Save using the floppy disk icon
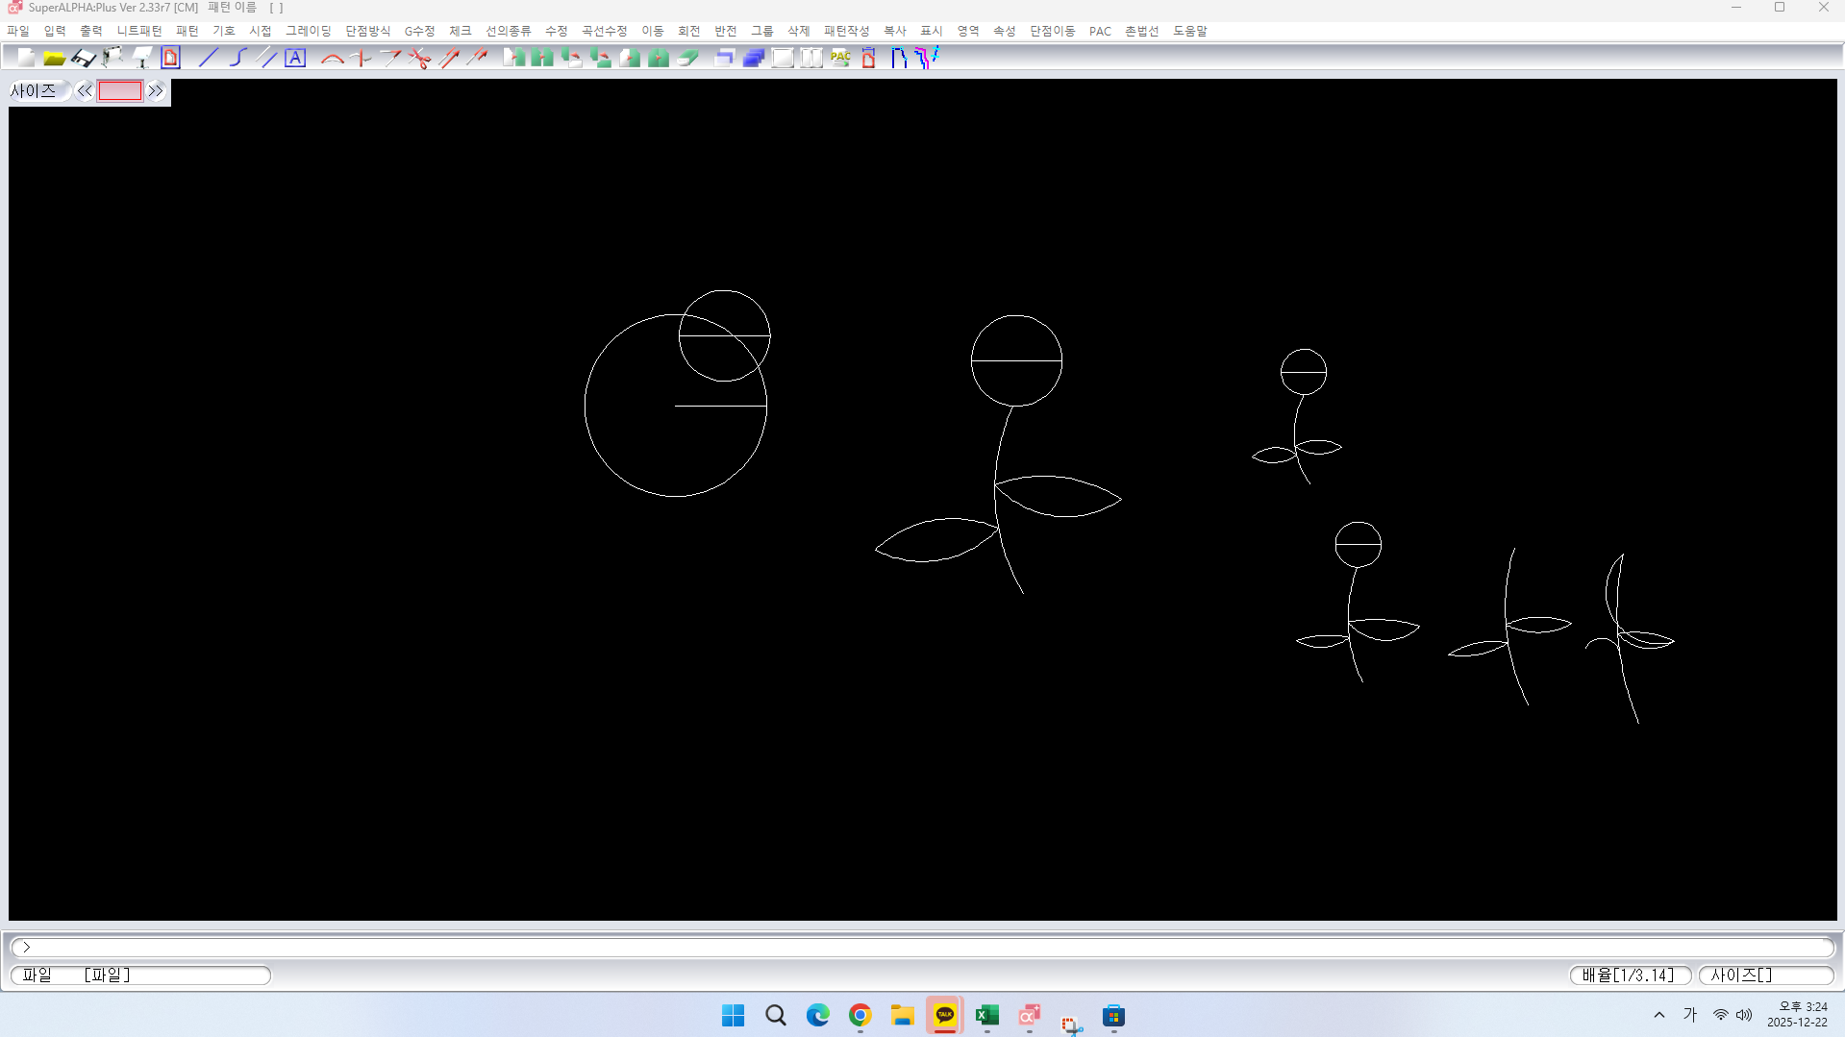The image size is (1845, 1037). pos(84,58)
